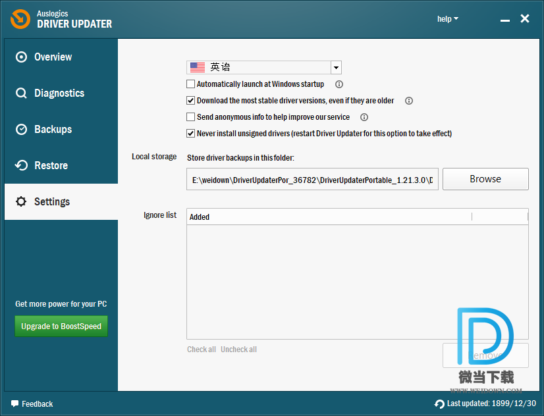Click the Overview target icon

click(21, 57)
